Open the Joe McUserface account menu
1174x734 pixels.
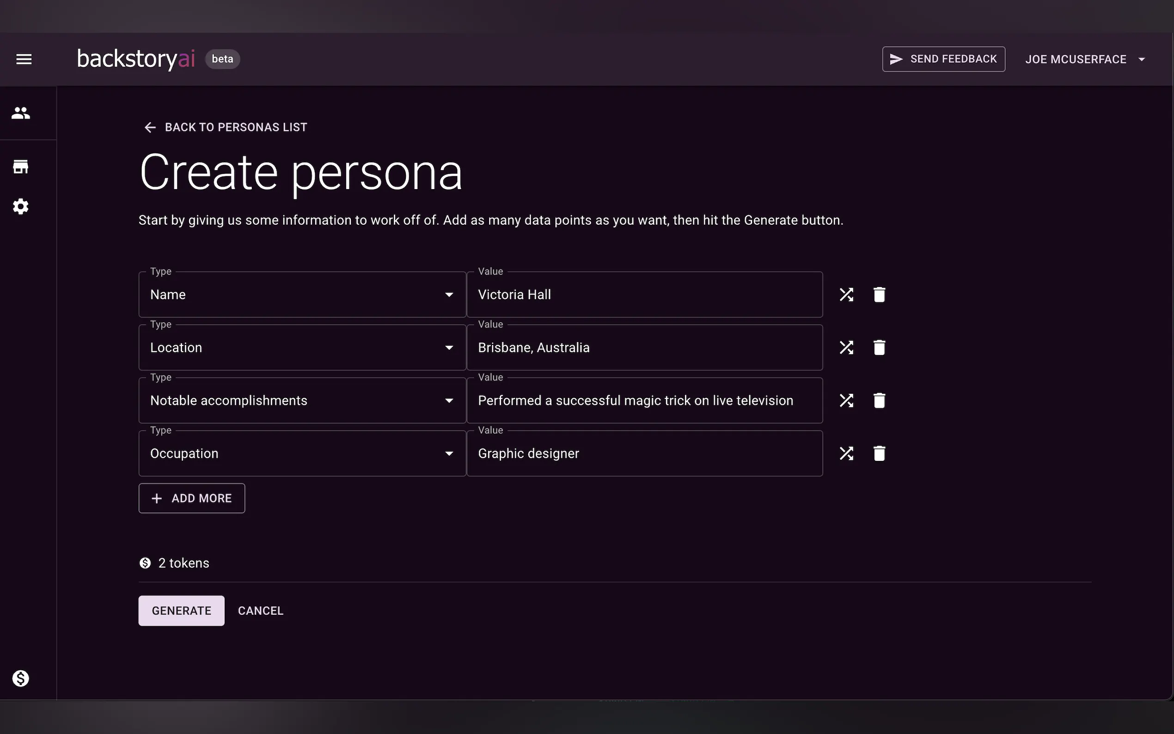(x=1085, y=59)
